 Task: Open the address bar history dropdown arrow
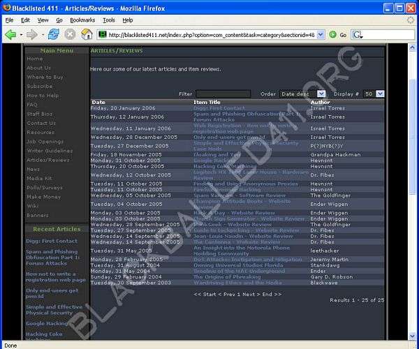pyautogui.click(x=321, y=34)
